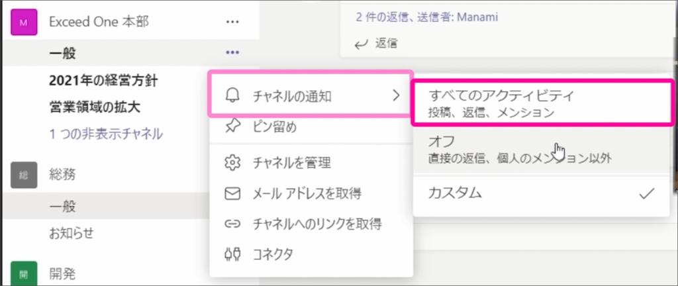
Task: Click the link icon for チャネルへのリンクを取得
Action: 232,224
